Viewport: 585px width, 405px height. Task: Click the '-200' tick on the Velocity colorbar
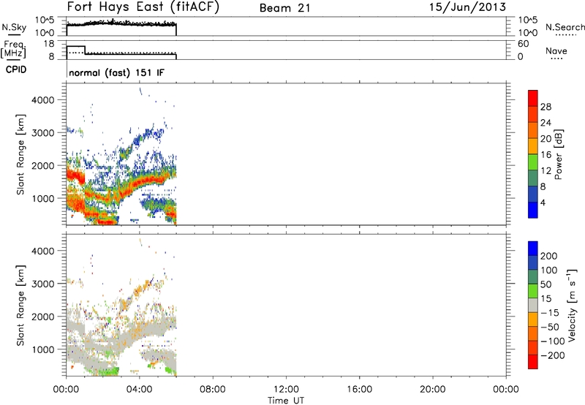click(552, 355)
